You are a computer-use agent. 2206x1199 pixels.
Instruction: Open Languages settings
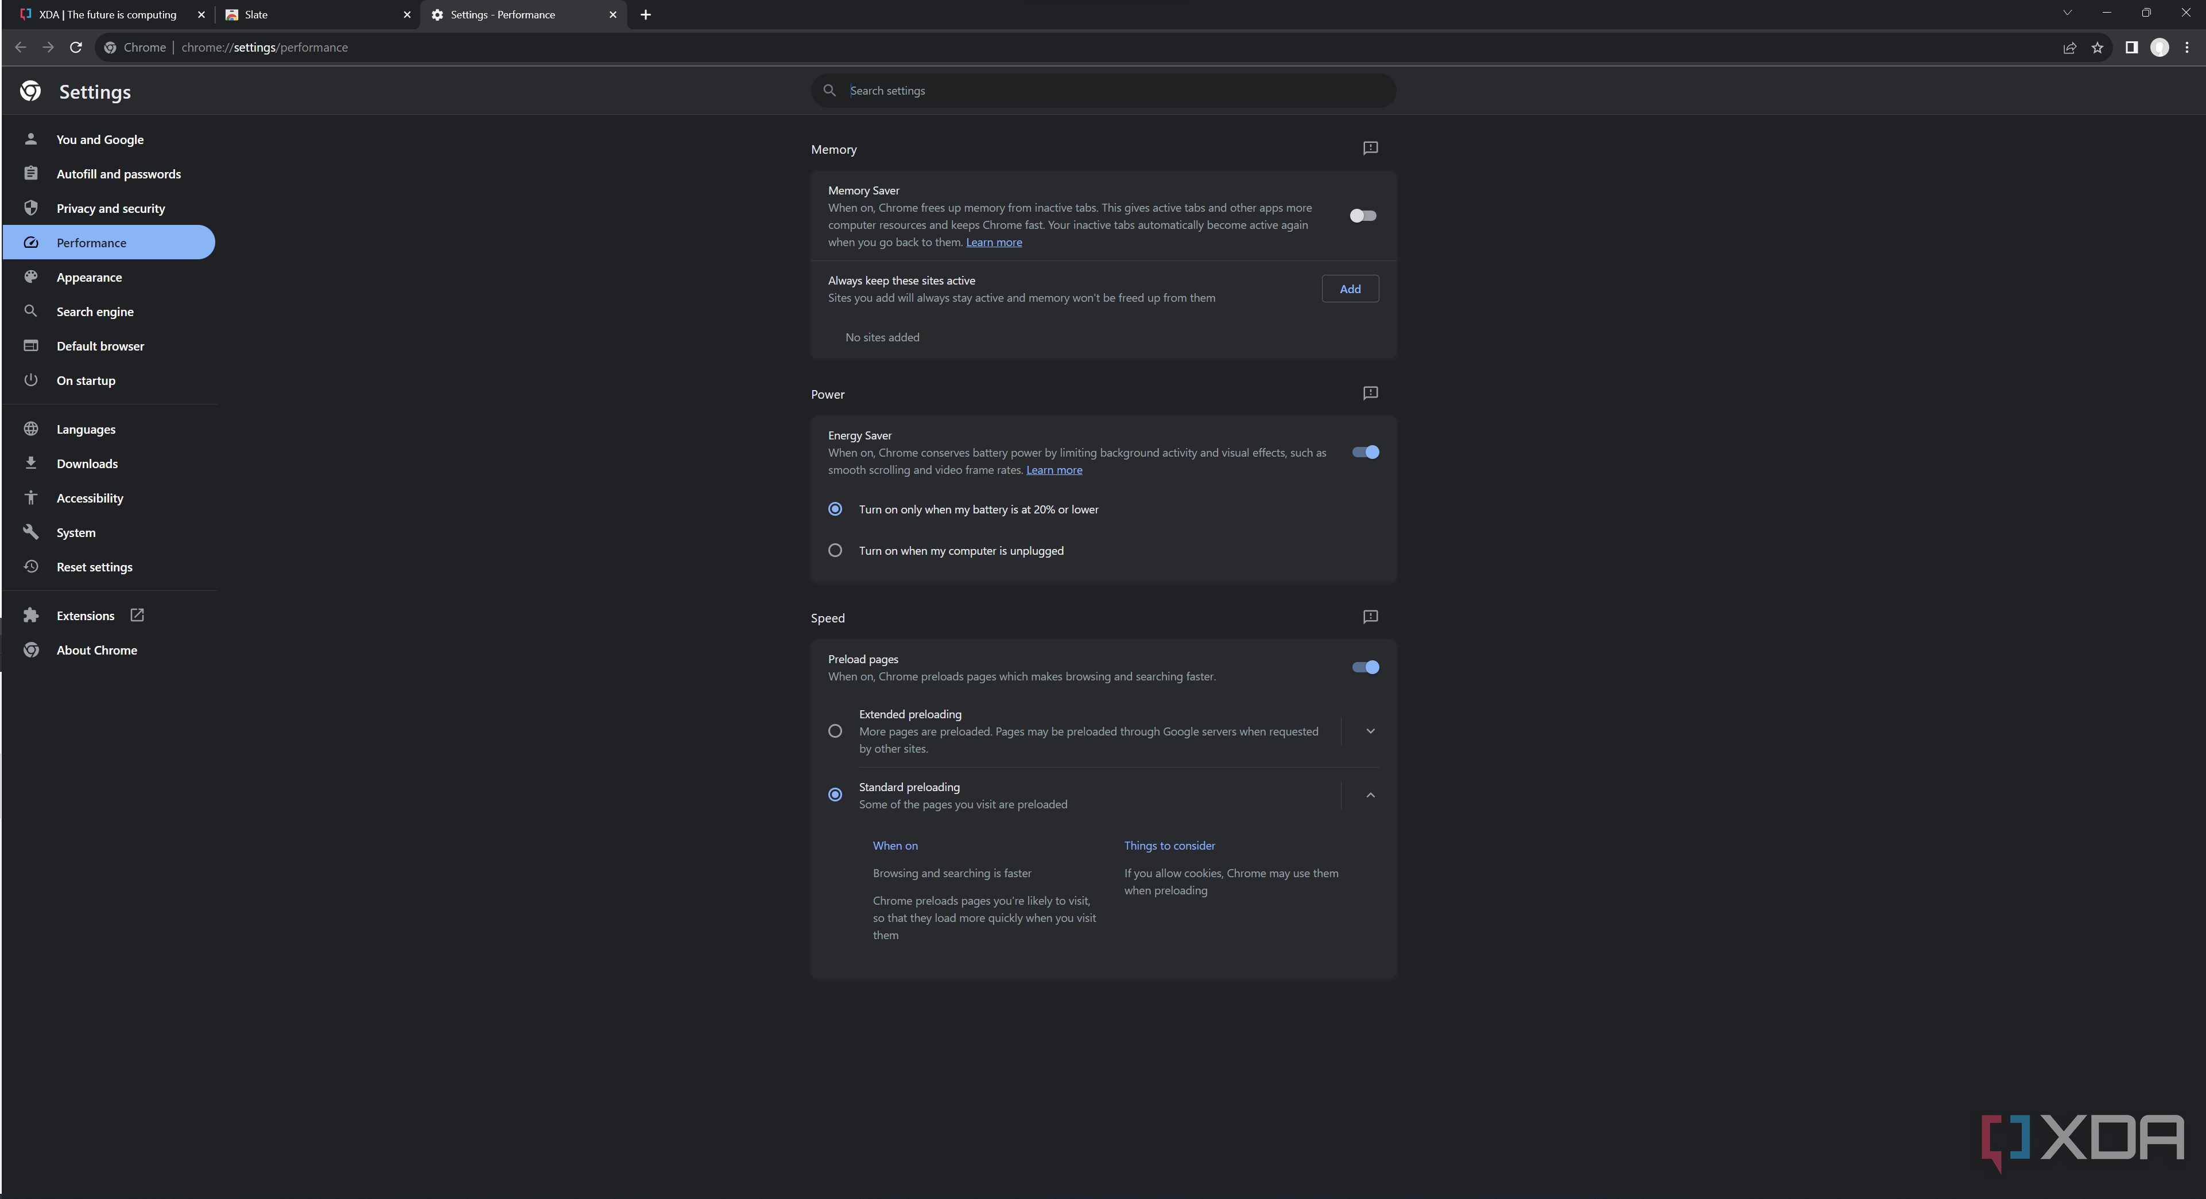pyautogui.click(x=110, y=429)
